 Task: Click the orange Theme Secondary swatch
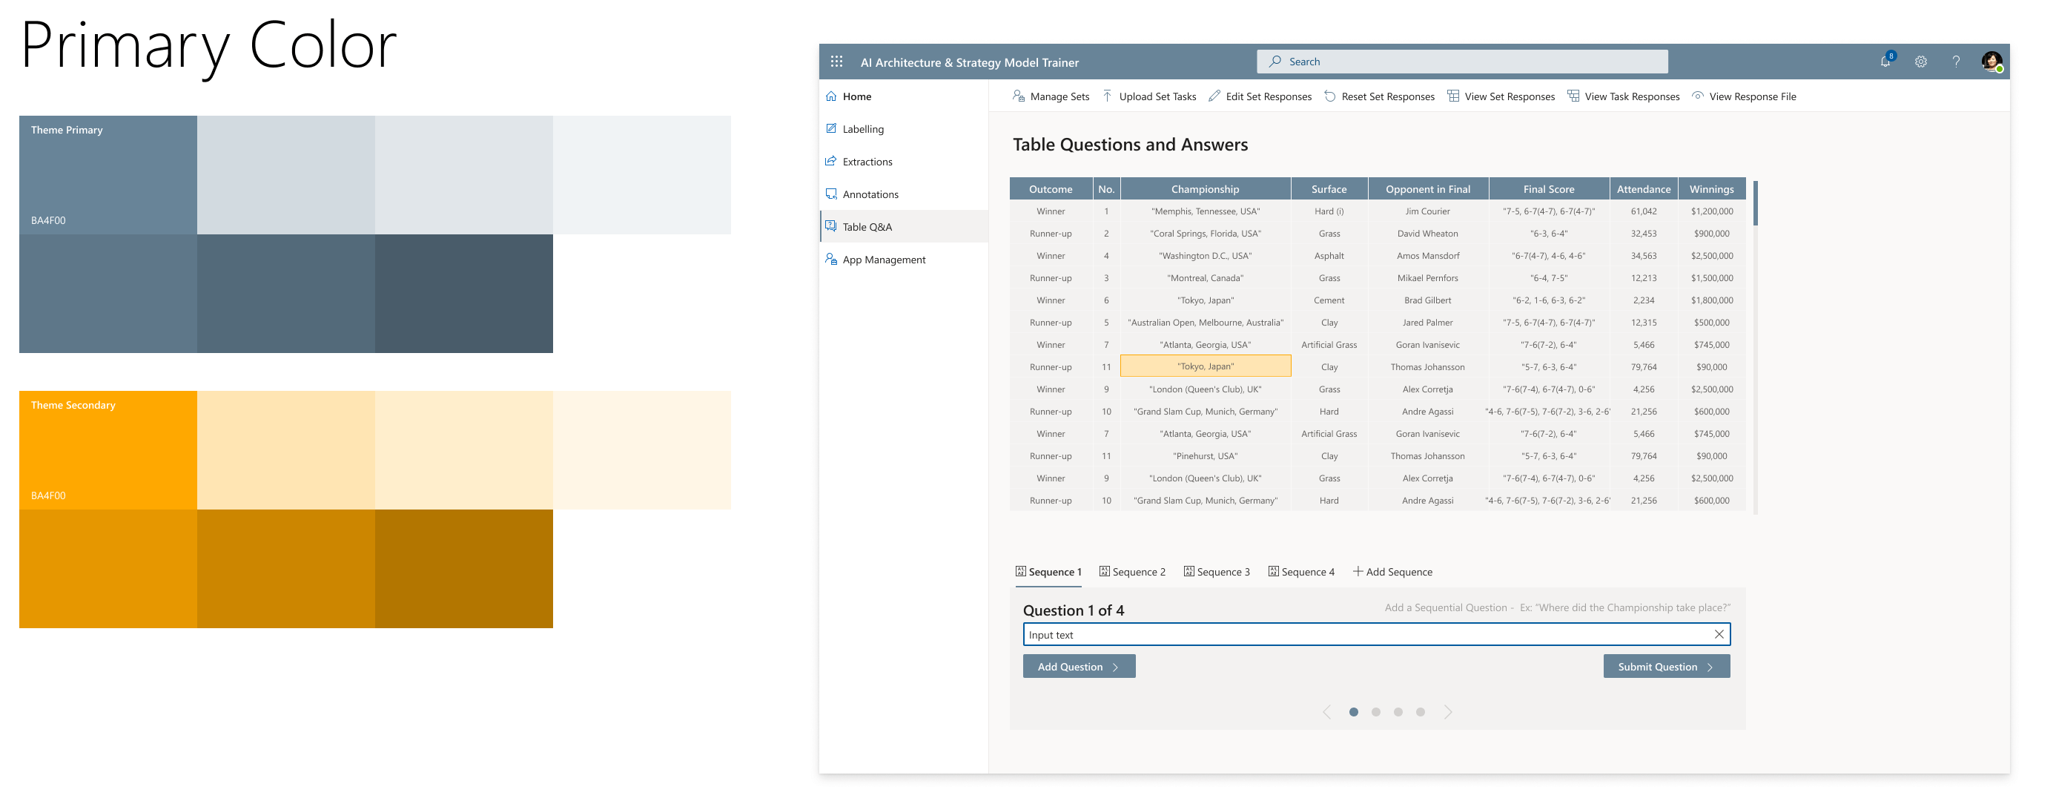click(x=108, y=449)
